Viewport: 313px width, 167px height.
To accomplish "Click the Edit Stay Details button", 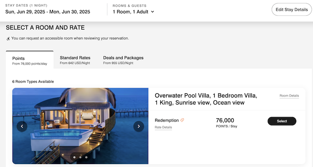I will click(x=292, y=10).
